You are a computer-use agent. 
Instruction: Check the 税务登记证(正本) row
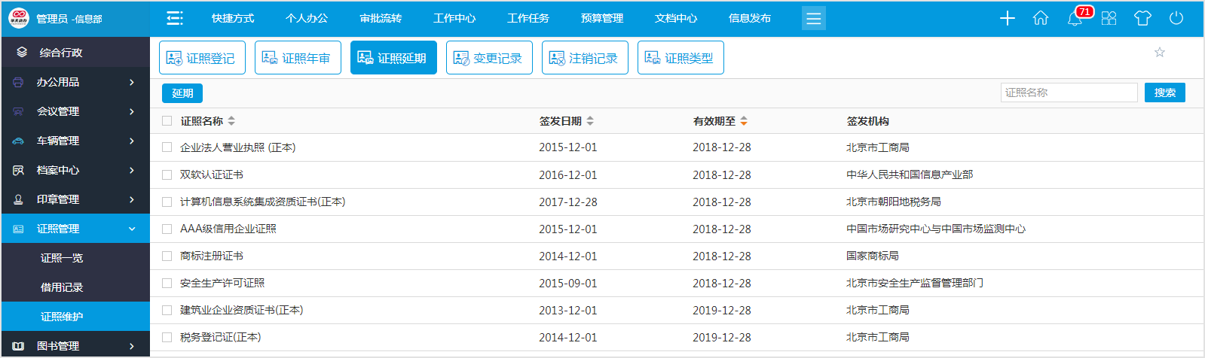pos(167,337)
